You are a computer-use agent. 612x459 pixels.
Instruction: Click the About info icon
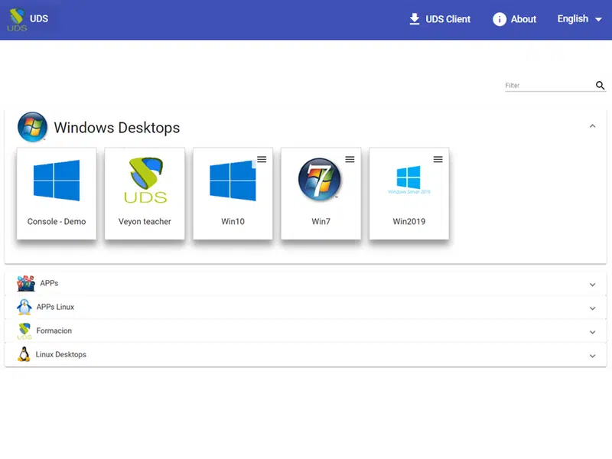click(500, 18)
